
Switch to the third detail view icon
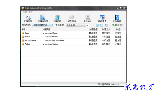click(107, 25)
